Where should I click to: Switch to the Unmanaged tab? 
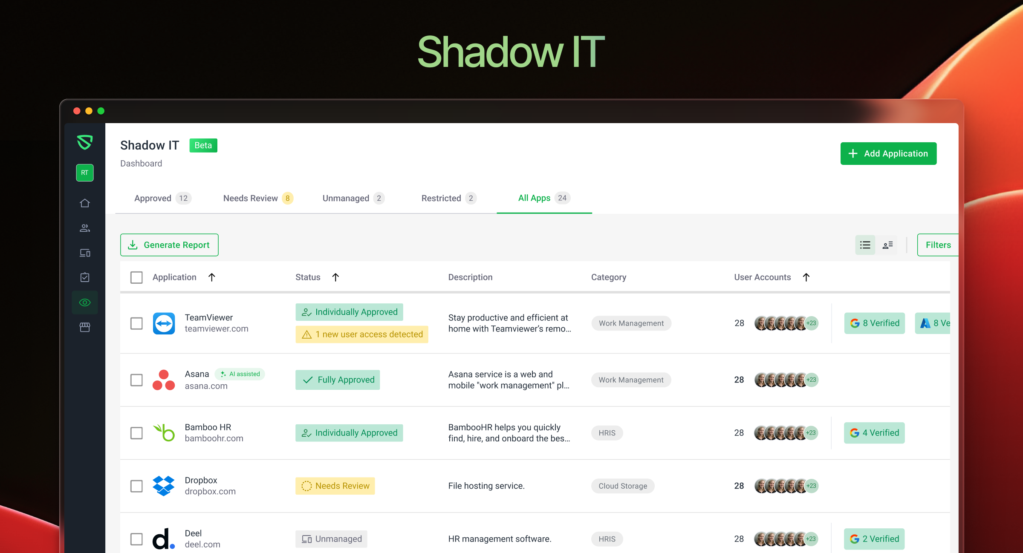pyautogui.click(x=353, y=198)
